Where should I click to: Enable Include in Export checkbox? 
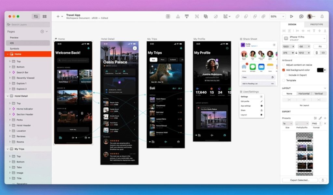pos(286,75)
